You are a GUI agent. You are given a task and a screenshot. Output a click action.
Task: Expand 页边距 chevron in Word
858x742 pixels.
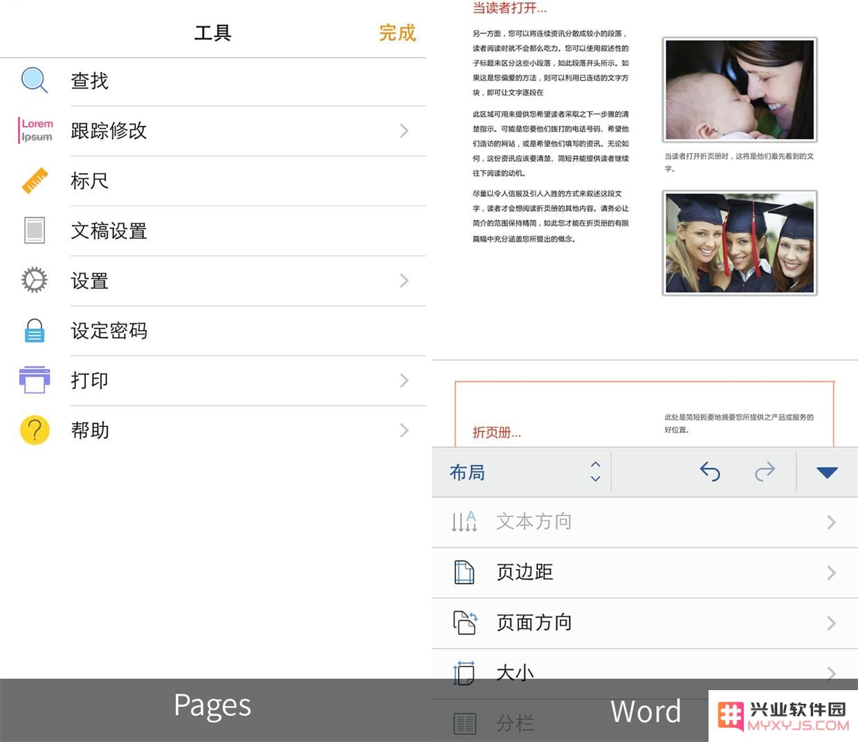(832, 572)
